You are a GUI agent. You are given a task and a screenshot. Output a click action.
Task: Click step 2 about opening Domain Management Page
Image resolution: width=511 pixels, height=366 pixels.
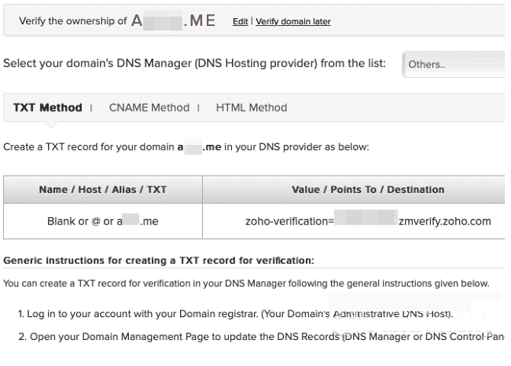[x=259, y=337]
